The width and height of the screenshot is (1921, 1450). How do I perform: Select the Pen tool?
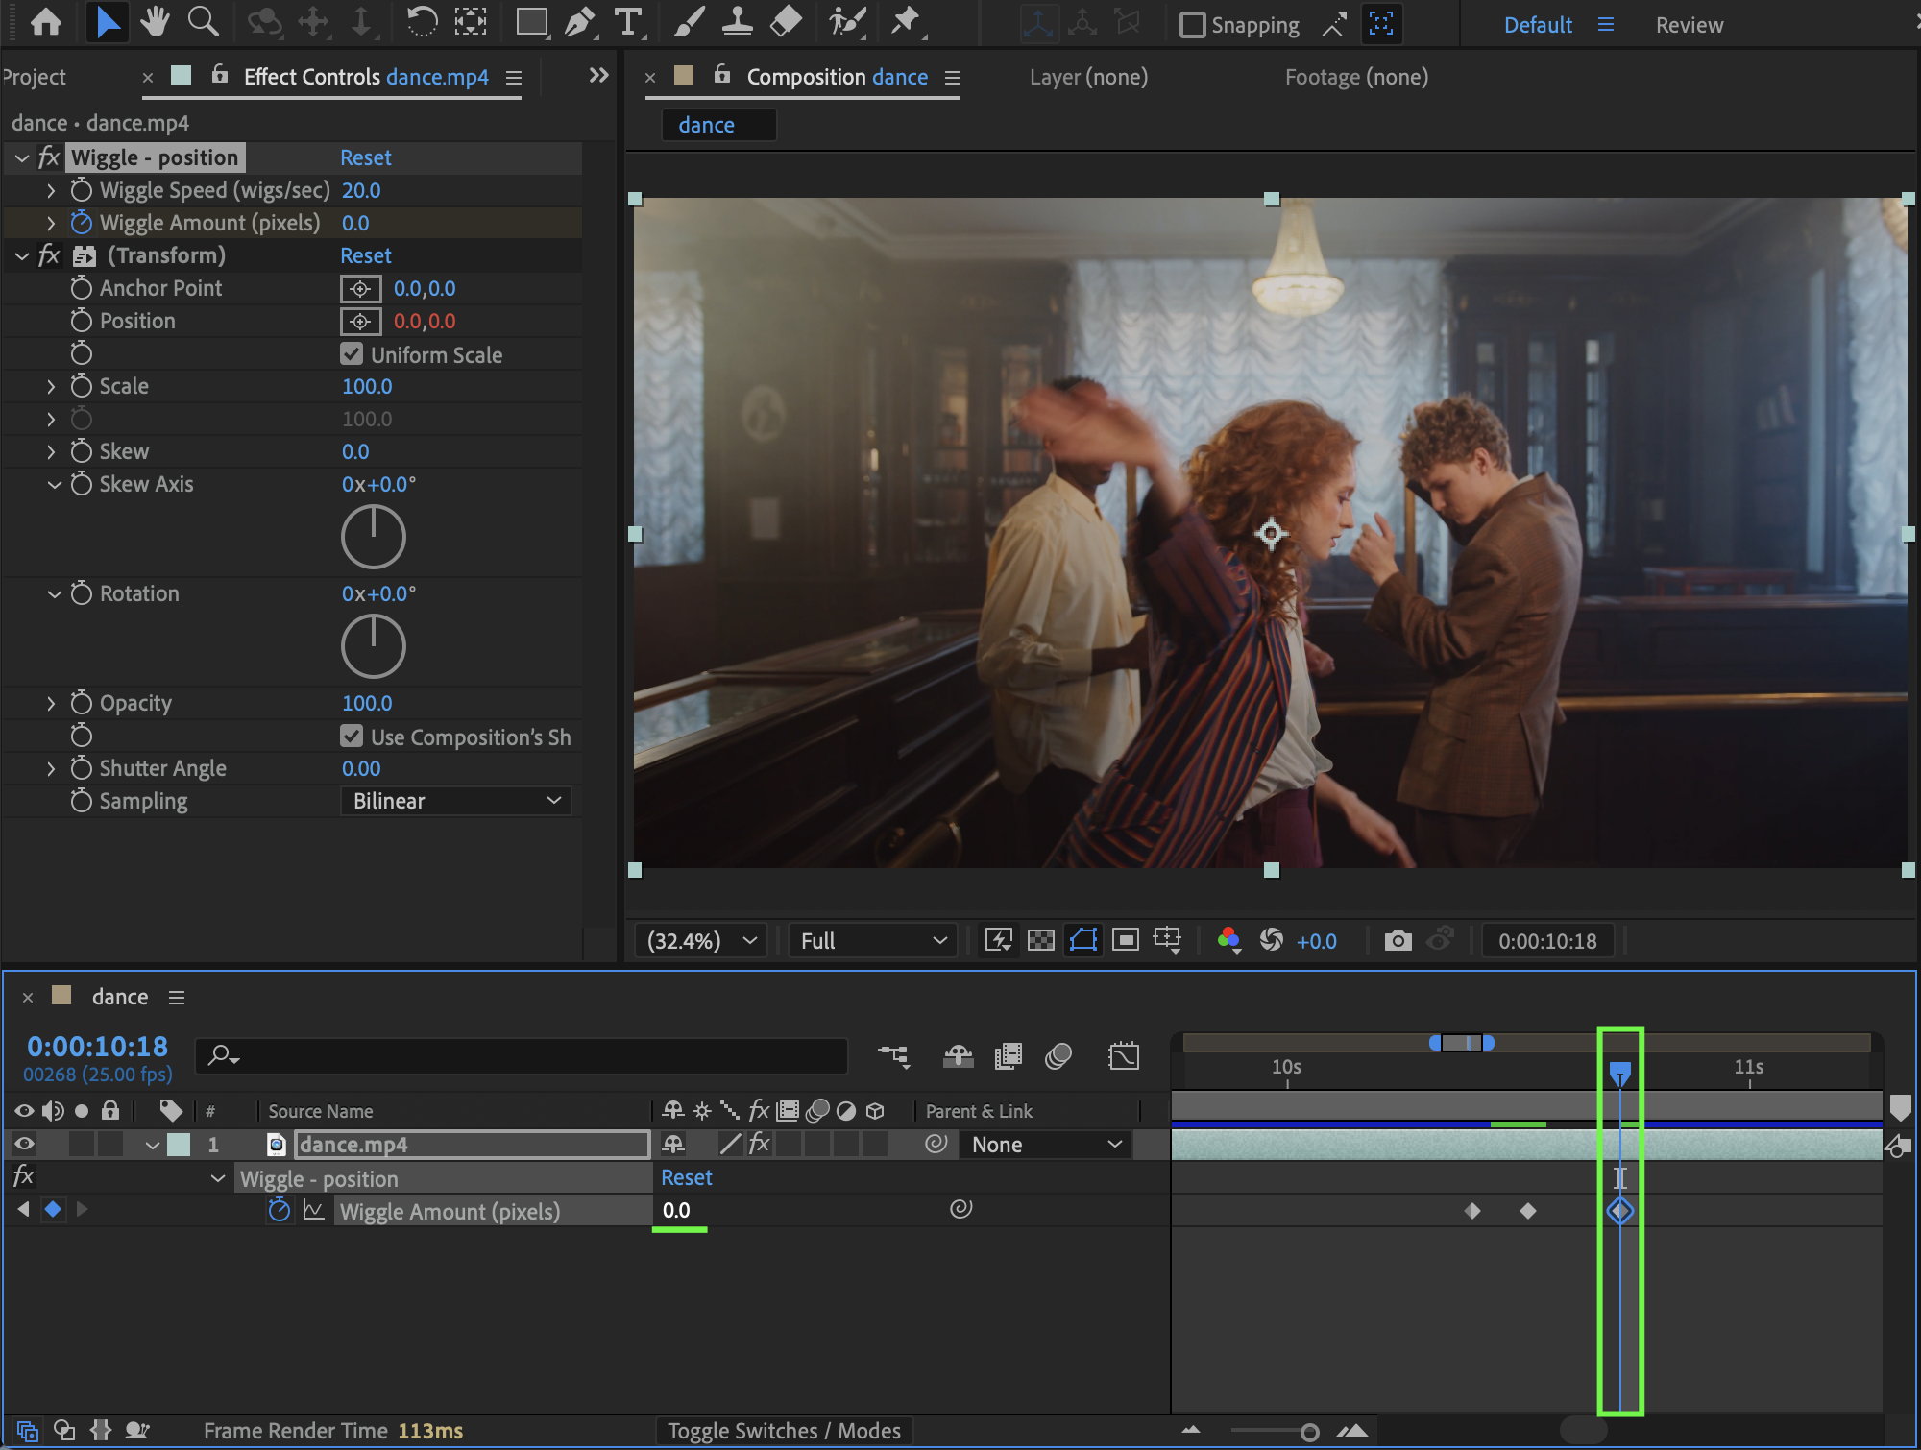coord(579,21)
